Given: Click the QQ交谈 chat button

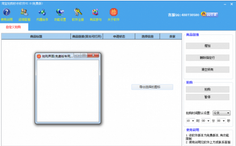Looking at the screenshot, I should pyautogui.click(x=209, y=15).
